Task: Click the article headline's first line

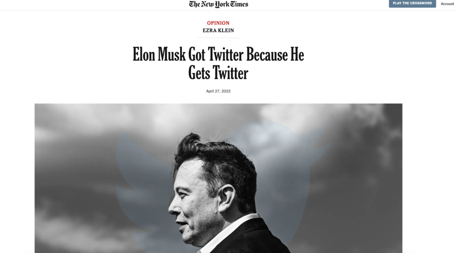Action: point(218,55)
